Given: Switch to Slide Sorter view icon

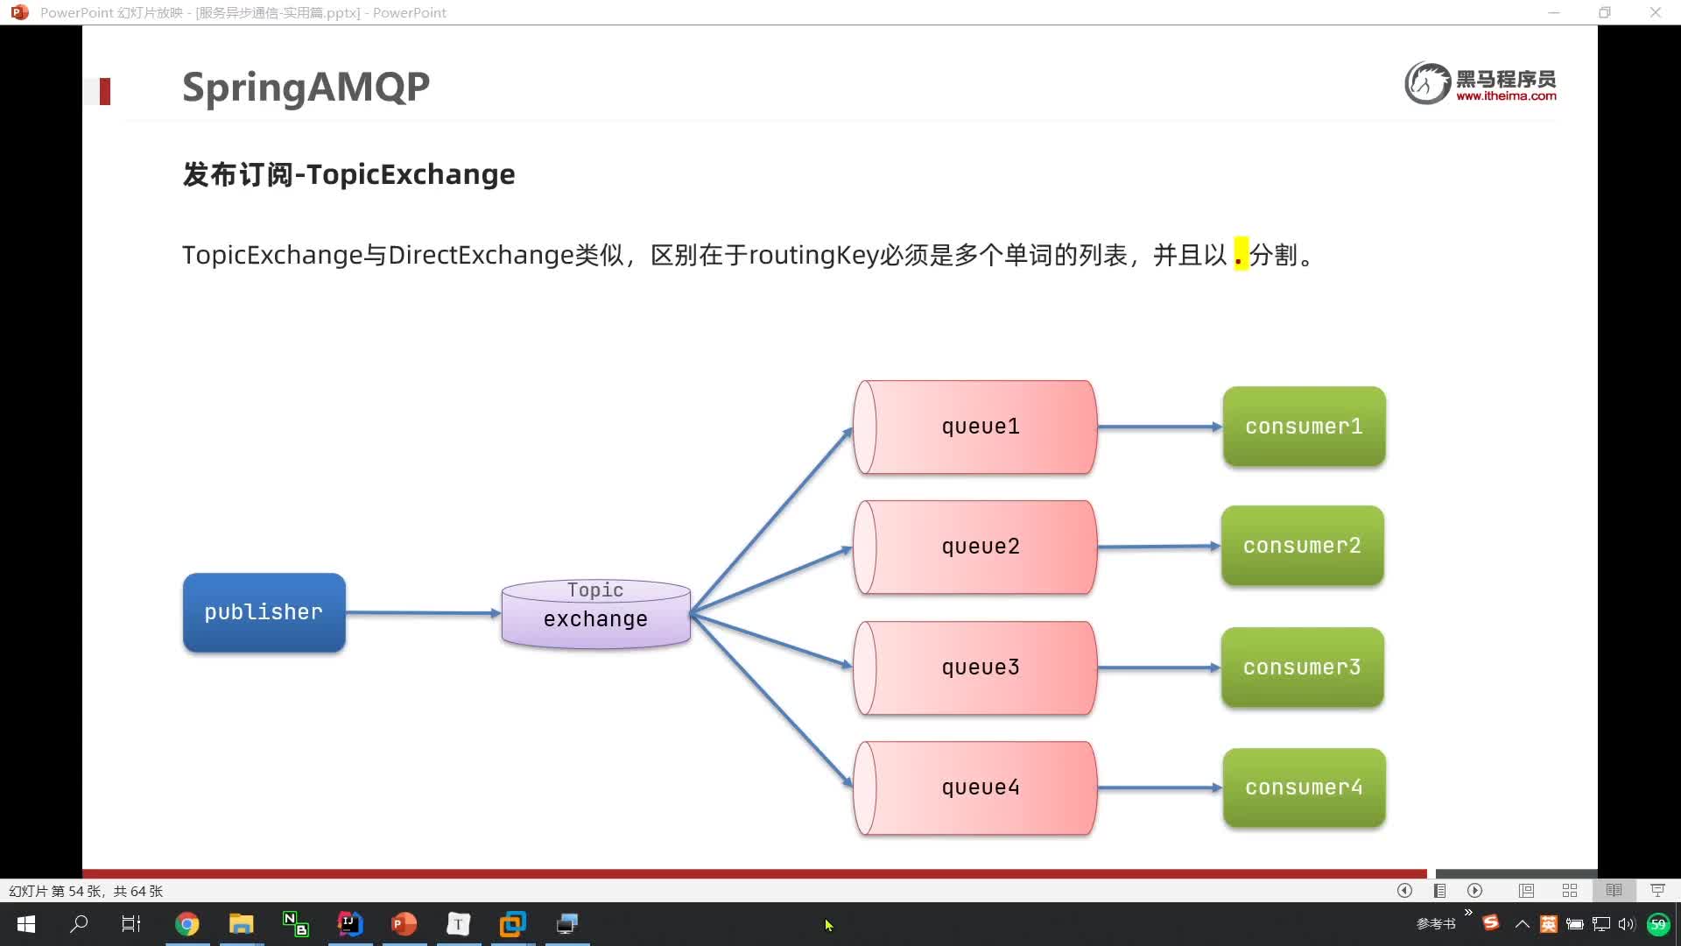Looking at the screenshot, I should pos(1570,890).
